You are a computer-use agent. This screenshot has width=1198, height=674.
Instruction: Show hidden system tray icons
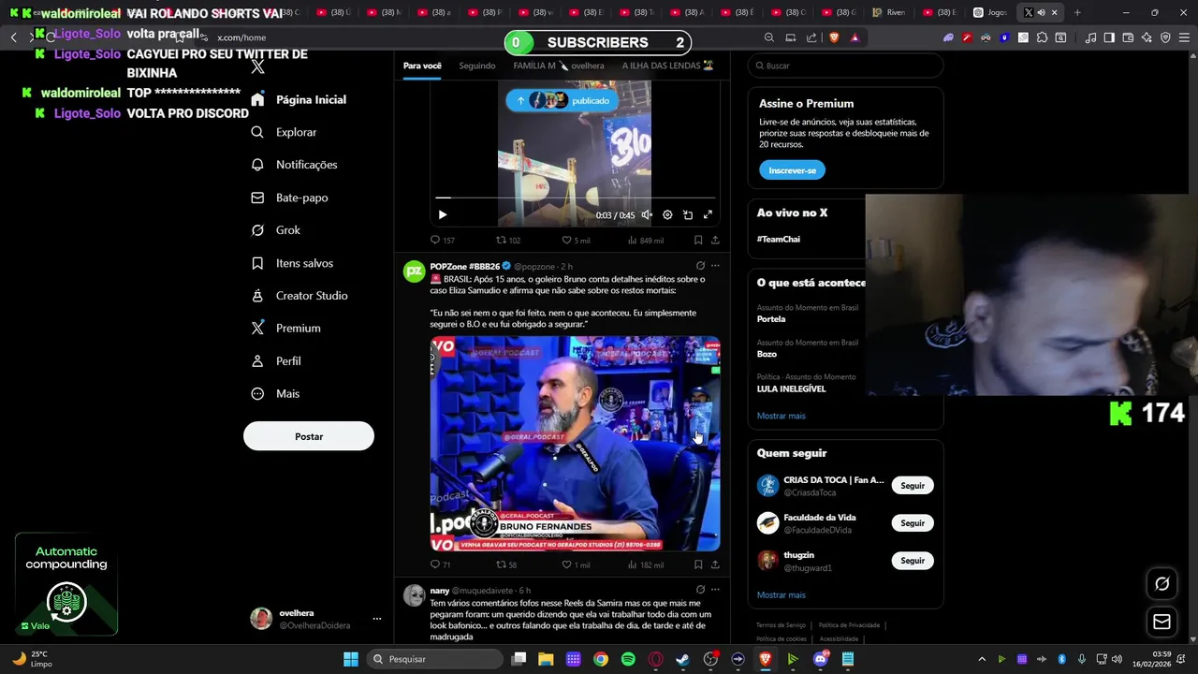pyautogui.click(x=982, y=659)
